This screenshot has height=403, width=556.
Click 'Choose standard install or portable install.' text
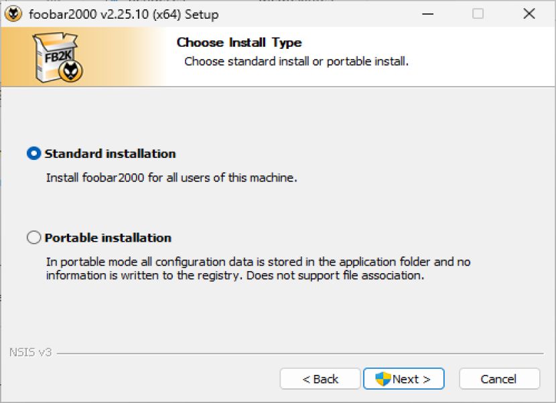coord(297,62)
